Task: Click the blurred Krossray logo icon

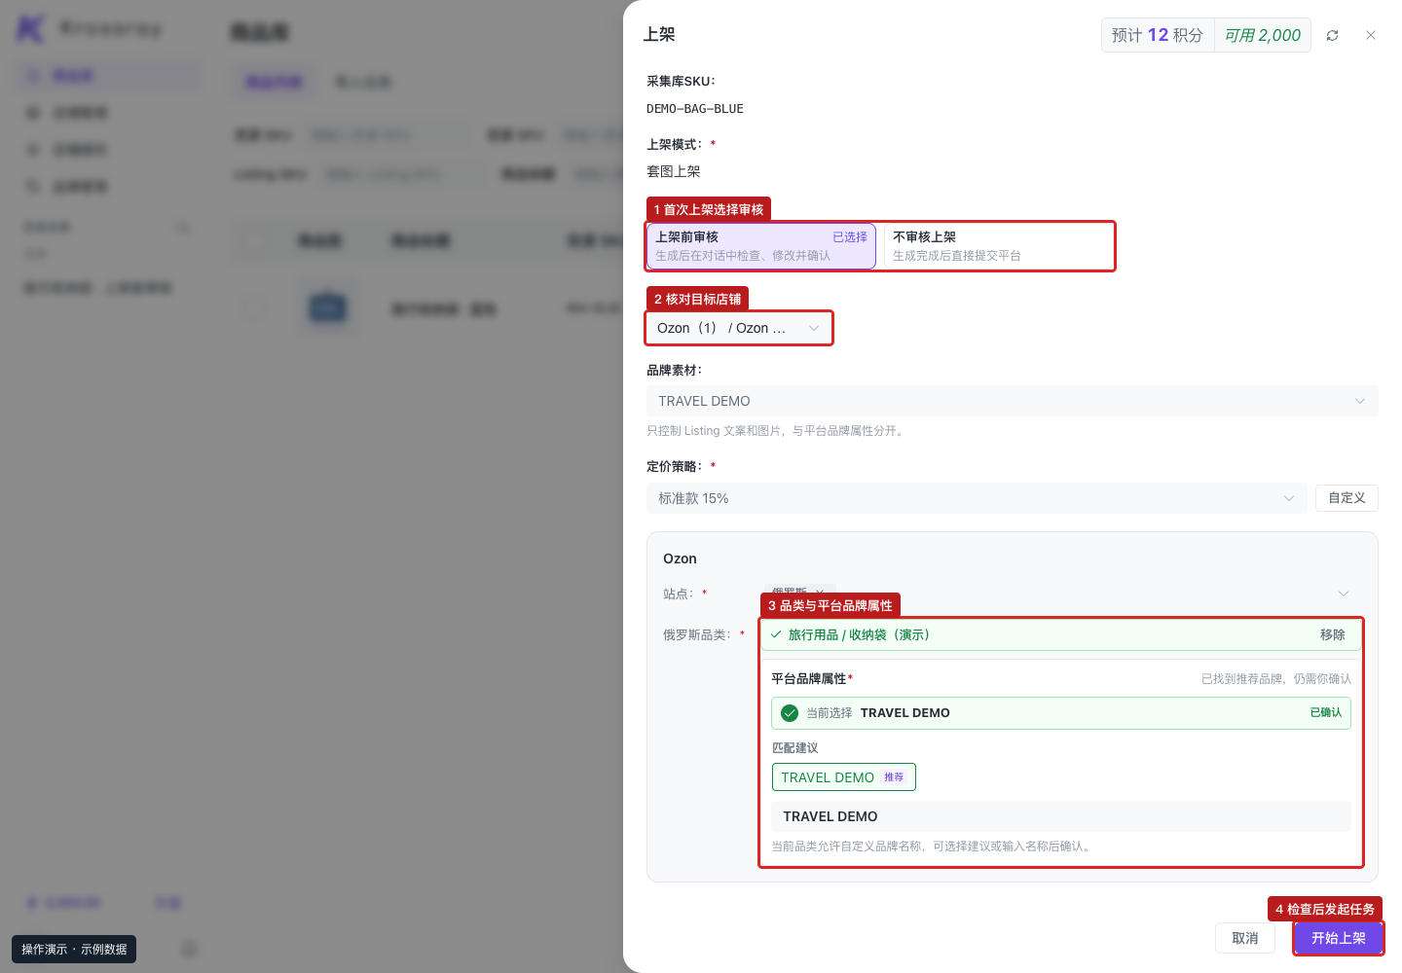Action: (30, 28)
